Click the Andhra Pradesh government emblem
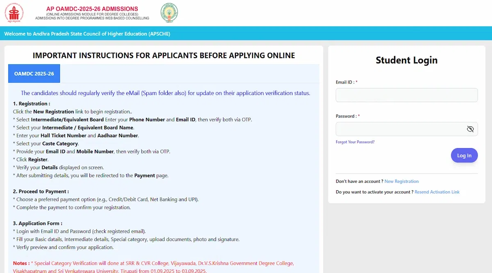Screen dimensions: 492x273 (x=169, y=12)
